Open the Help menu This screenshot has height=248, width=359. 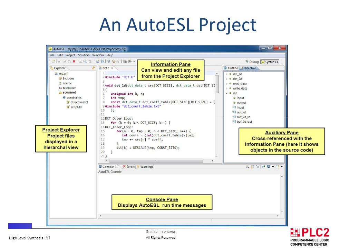click(x=110, y=55)
